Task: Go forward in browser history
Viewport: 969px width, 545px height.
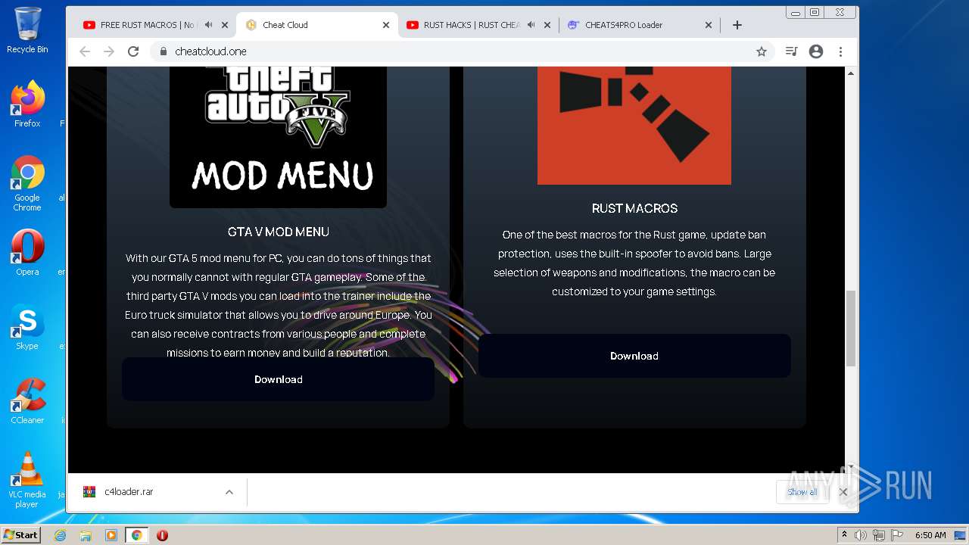Action: click(x=109, y=51)
